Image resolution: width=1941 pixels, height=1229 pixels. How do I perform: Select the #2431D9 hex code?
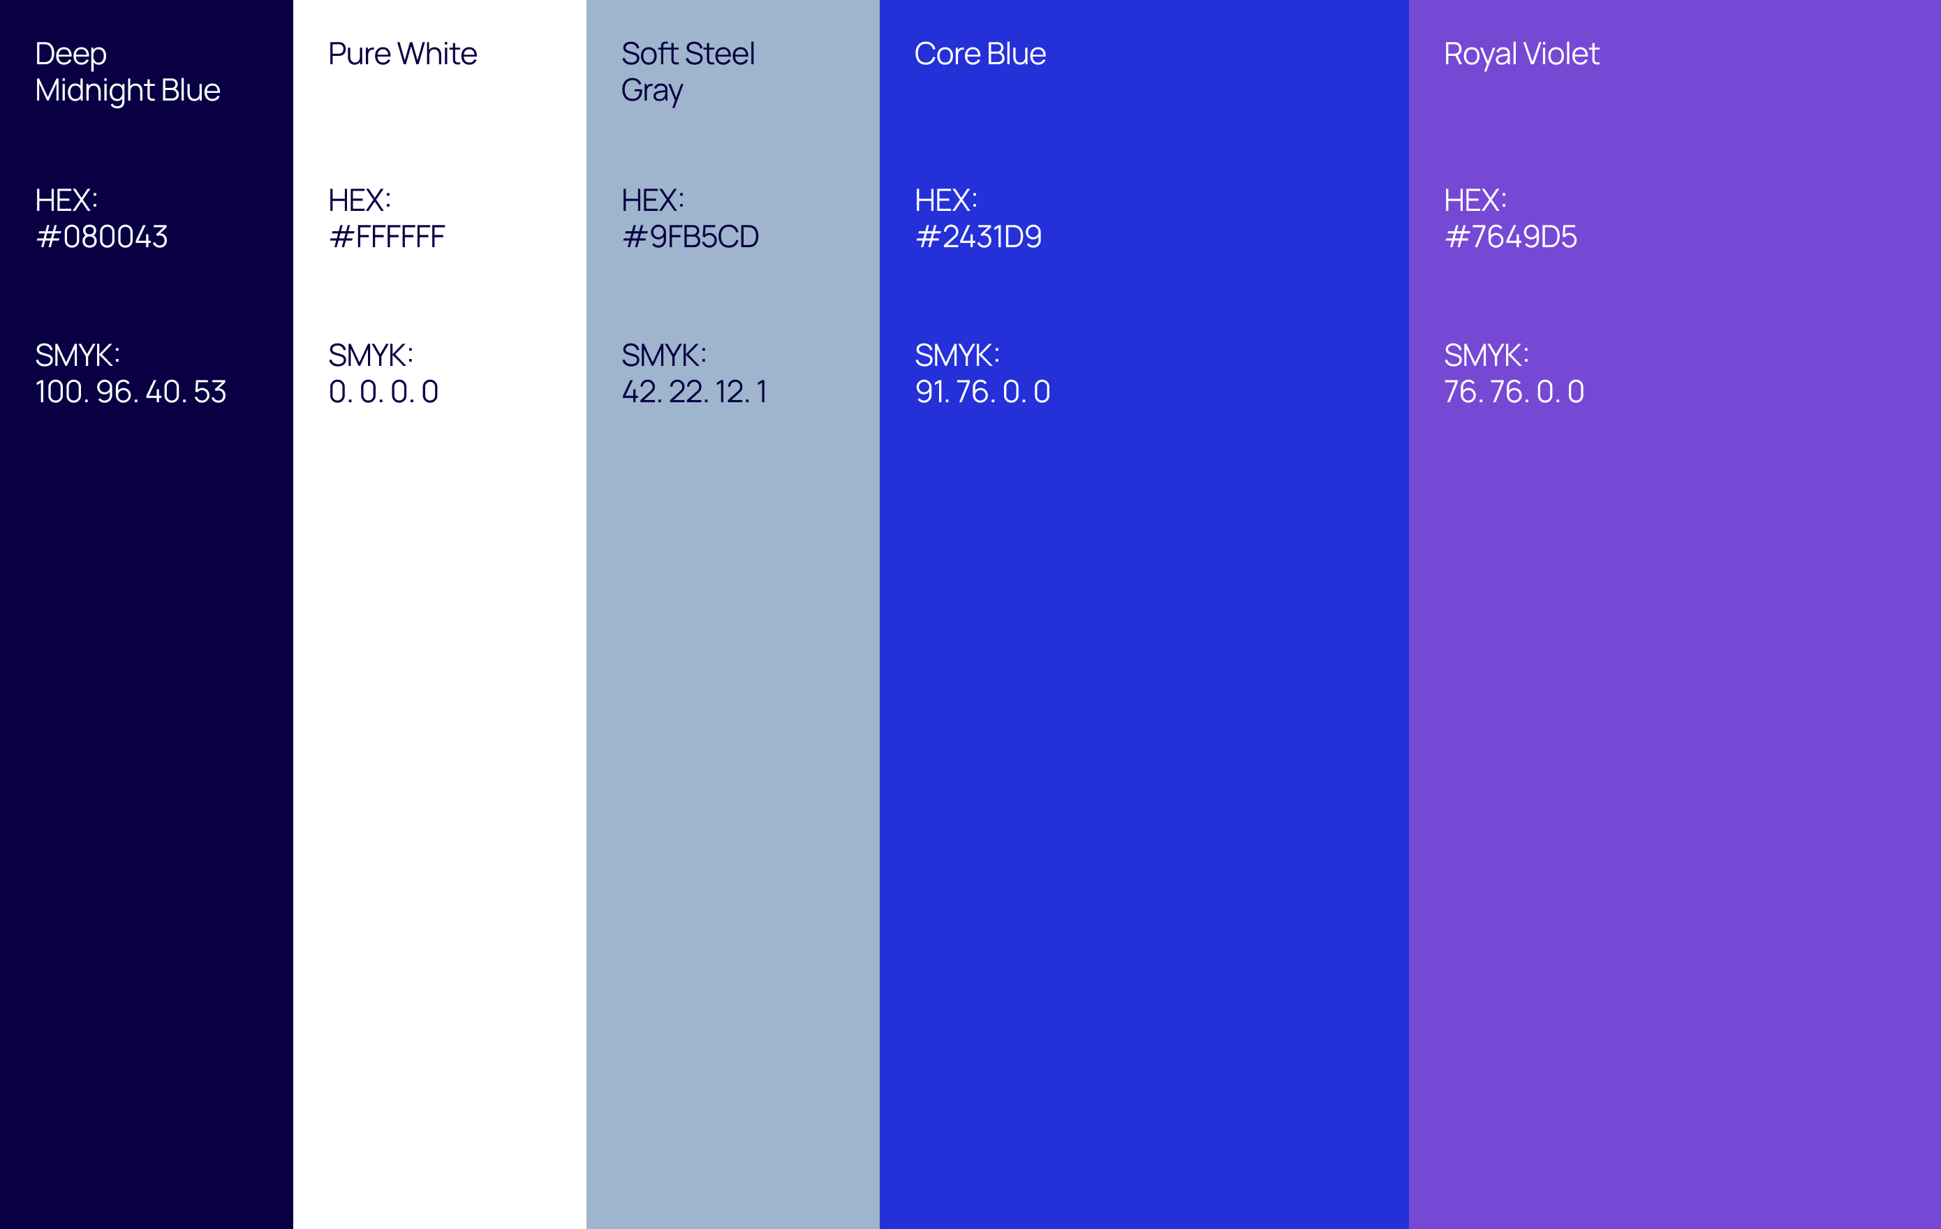pyautogui.click(x=979, y=237)
